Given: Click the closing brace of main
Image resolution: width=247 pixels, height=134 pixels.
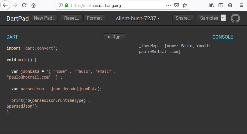Looking at the screenshot, I should (8, 112).
